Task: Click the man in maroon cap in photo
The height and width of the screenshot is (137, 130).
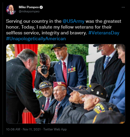Action: tap(60, 97)
